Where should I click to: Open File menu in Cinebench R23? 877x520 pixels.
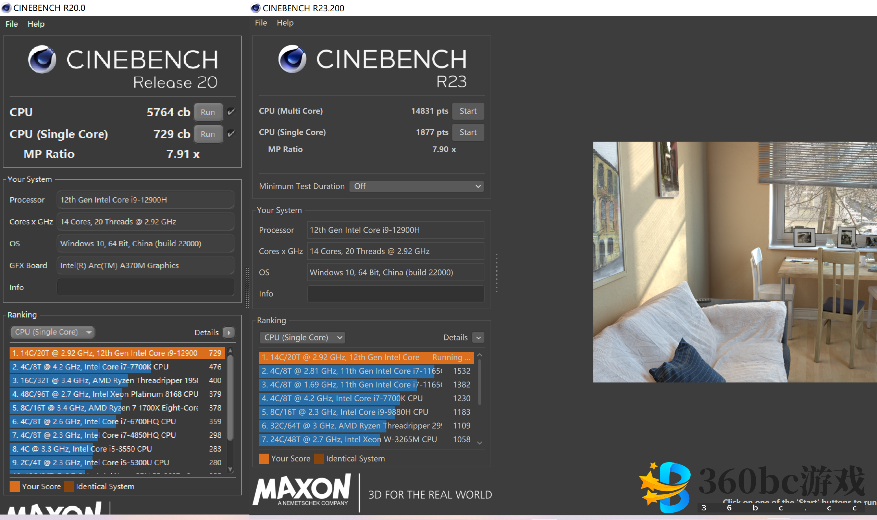coord(261,23)
